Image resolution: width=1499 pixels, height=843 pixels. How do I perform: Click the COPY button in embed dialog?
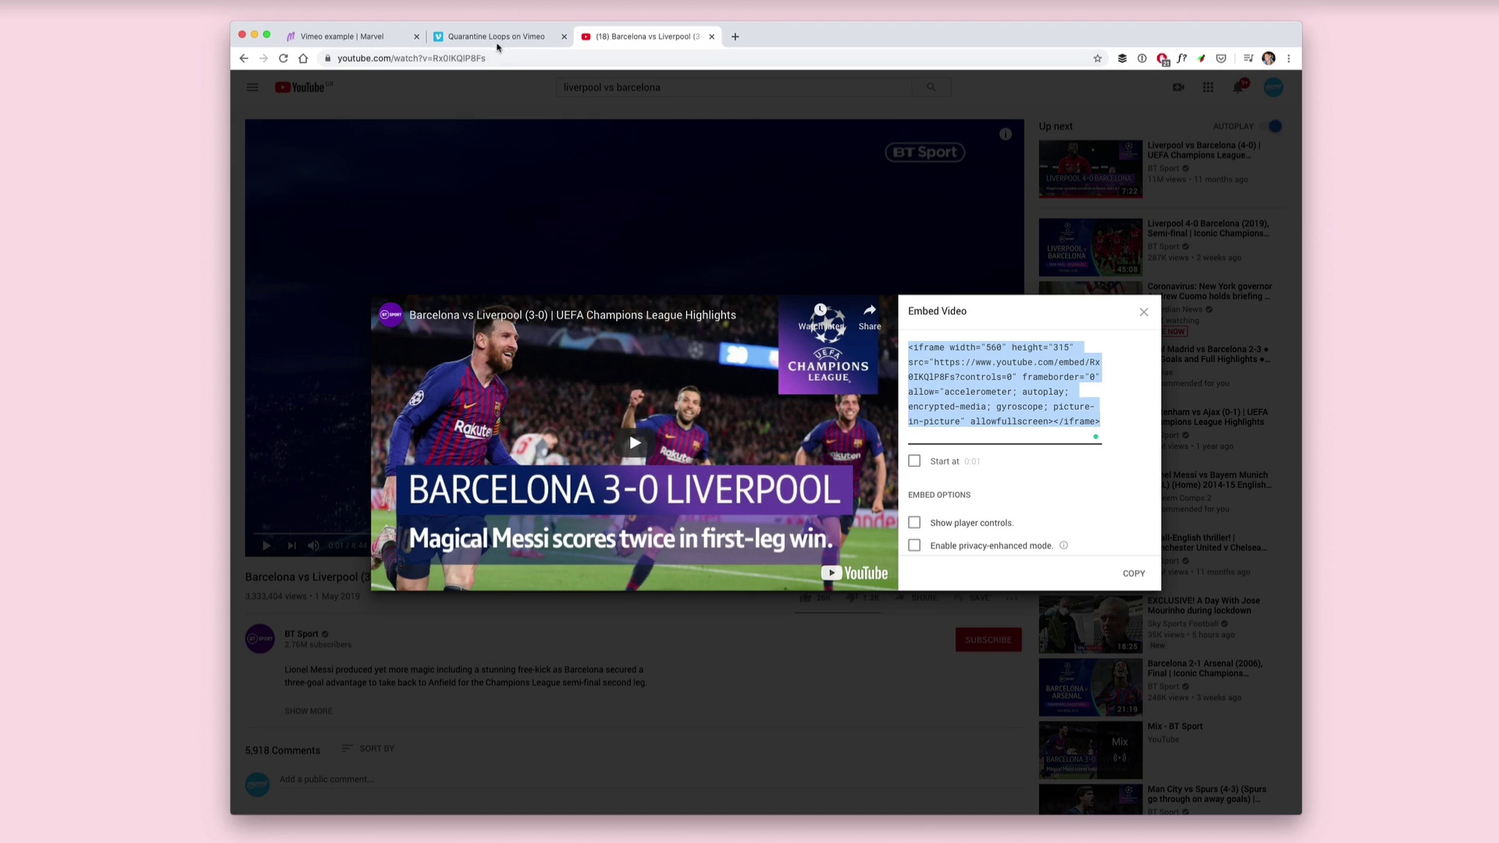point(1134,574)
